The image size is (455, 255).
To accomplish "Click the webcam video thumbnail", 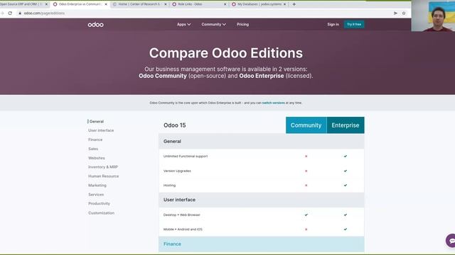I will pyautogui.click(x=433, y=16).
